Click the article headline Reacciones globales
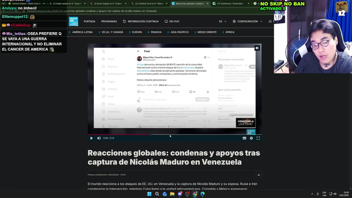This screenshot has width=352, height=198. (x=174, y=157)
